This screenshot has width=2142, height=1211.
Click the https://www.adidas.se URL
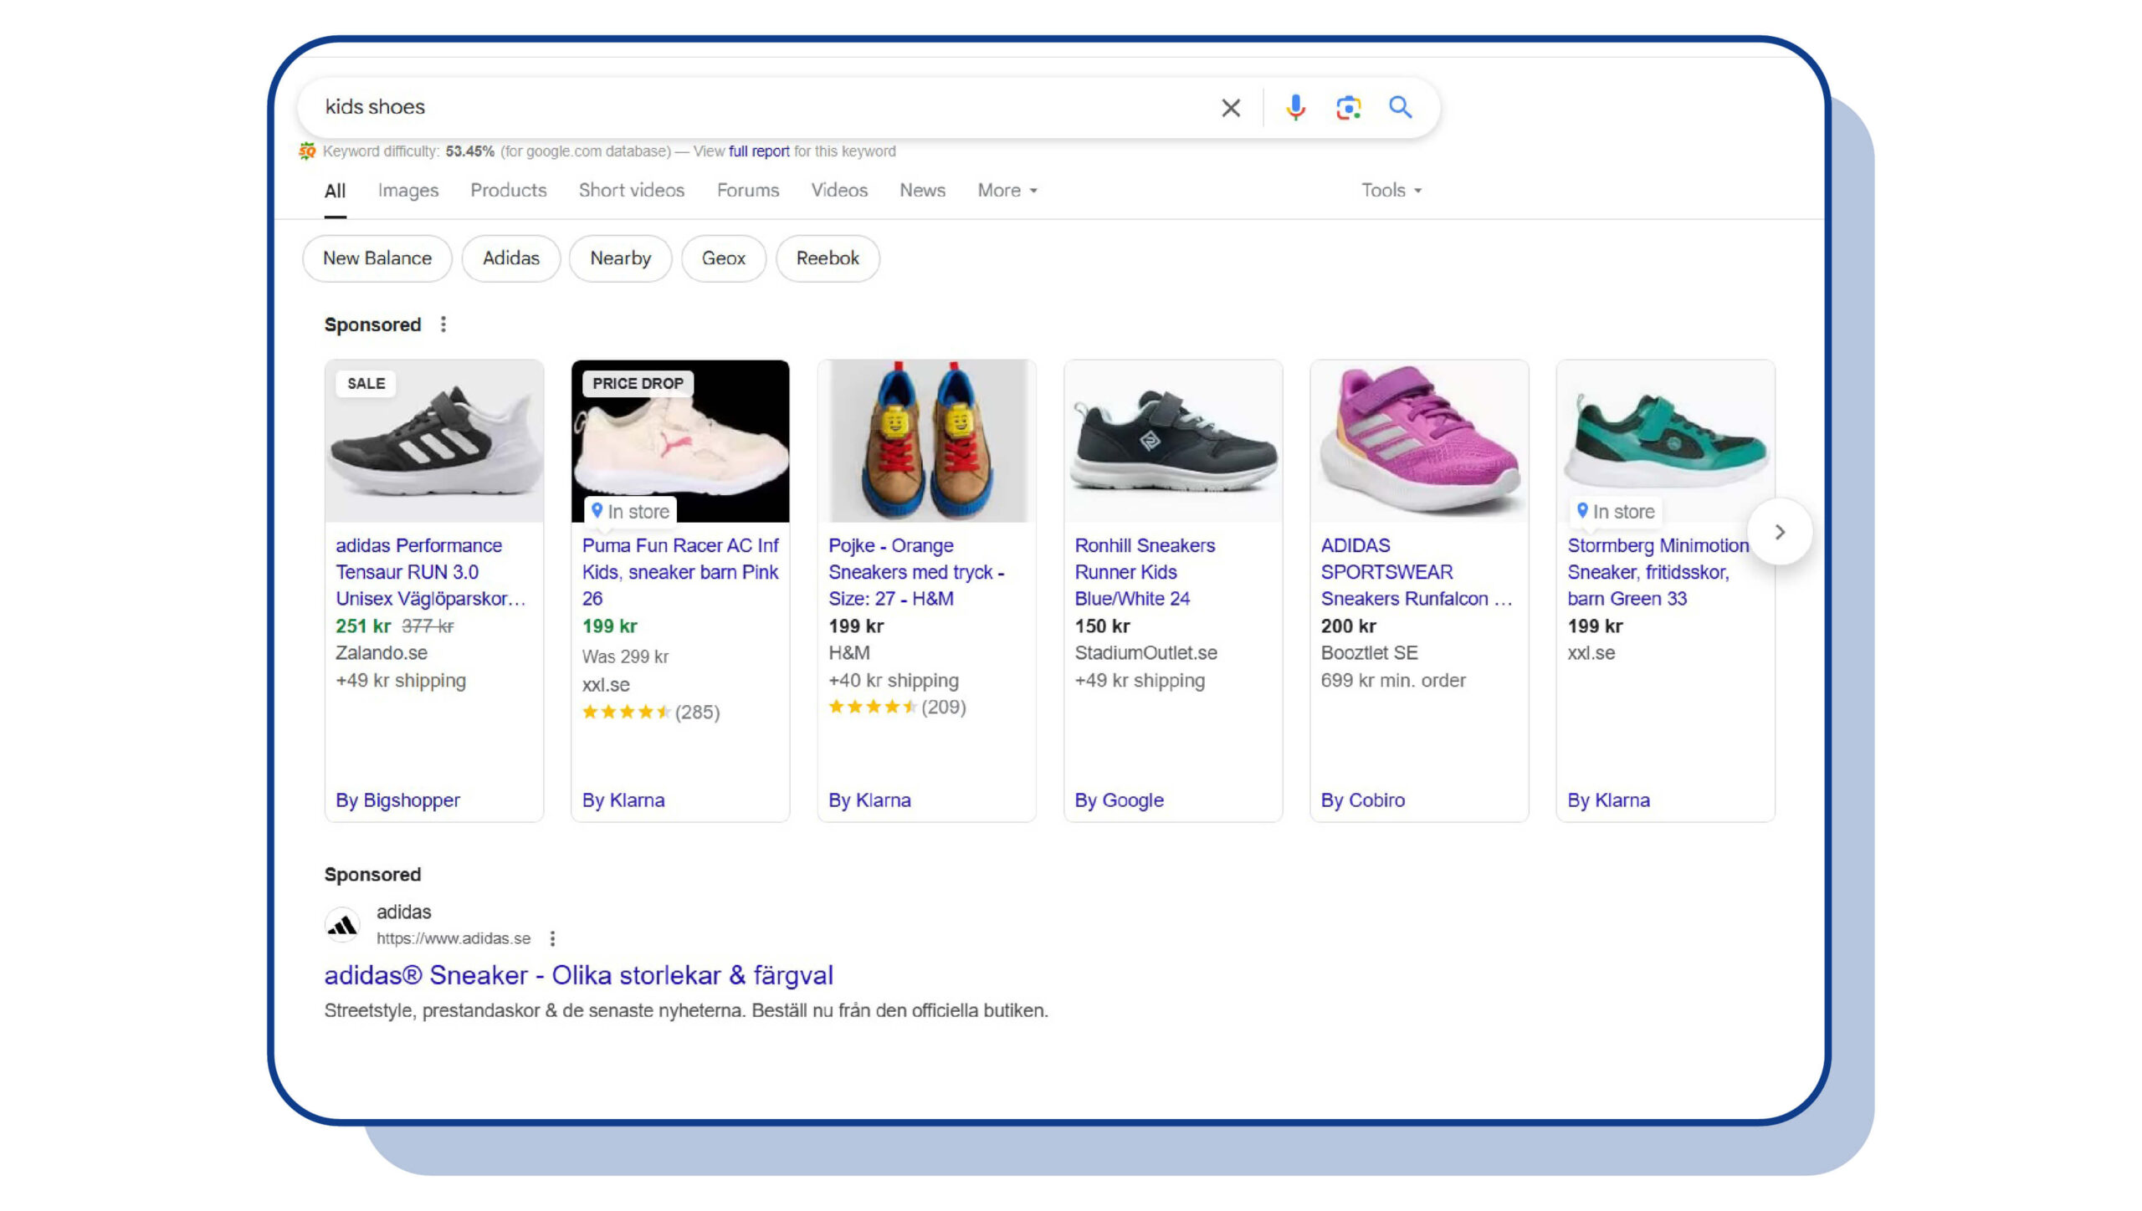[454, 938]
